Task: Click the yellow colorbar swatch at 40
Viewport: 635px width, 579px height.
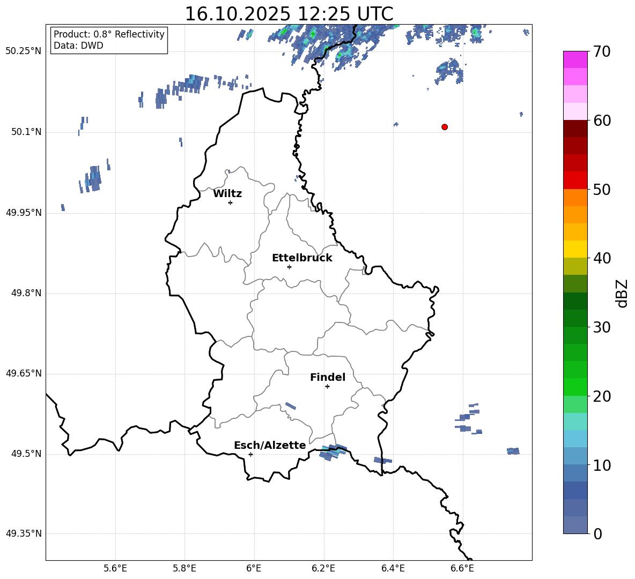Action: [x=575, y=249]
